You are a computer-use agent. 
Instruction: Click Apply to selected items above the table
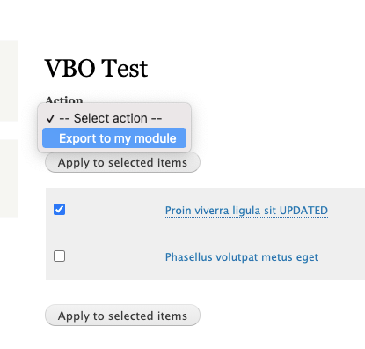[x=122, y=162]
